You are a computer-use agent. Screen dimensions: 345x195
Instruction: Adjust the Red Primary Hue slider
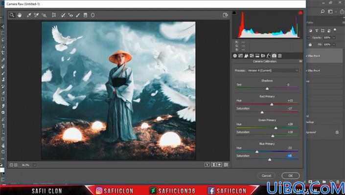click(x=272, y=104)
